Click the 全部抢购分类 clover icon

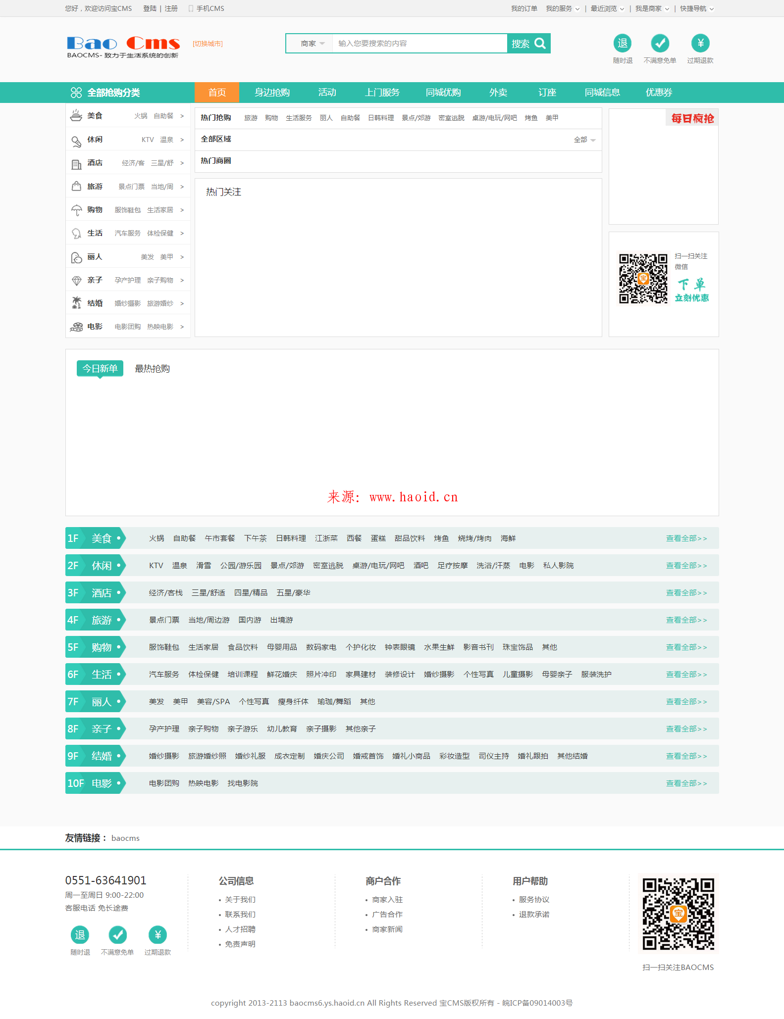(x=76, y=93)
